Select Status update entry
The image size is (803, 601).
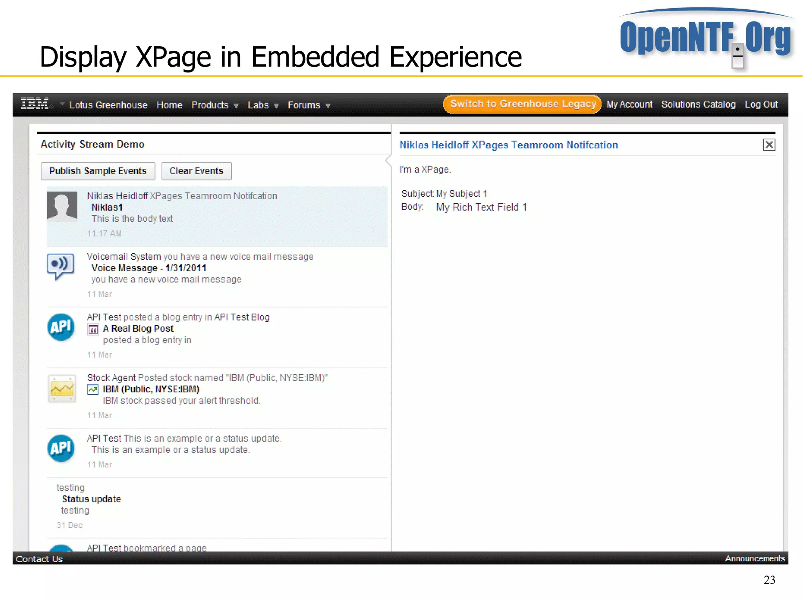click(x=91, y=499)
